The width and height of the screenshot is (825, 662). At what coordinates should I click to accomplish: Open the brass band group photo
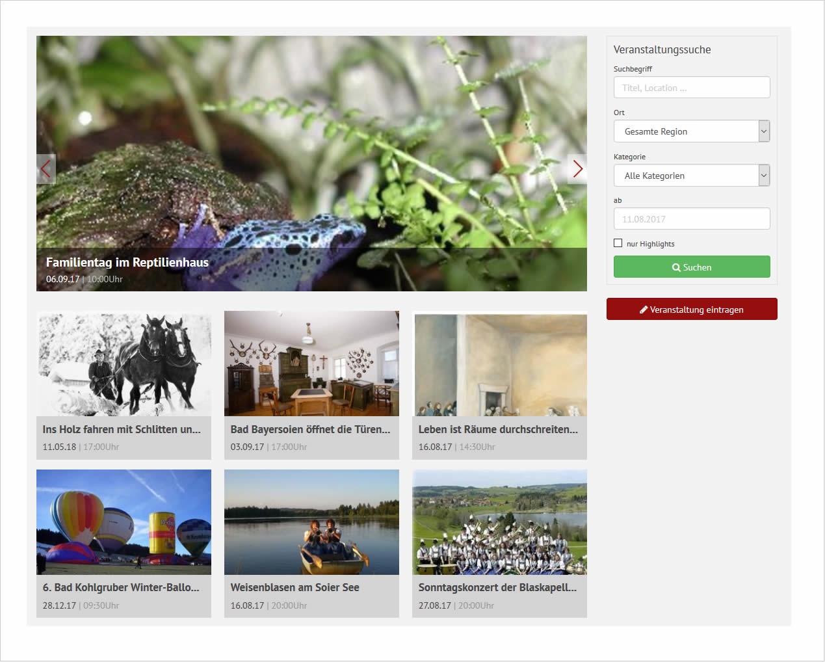[499, 522]
